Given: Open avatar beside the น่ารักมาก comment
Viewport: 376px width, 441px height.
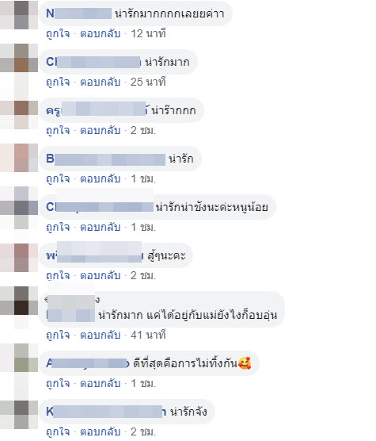Looking at the screenshot, I should tap(19, 58).
